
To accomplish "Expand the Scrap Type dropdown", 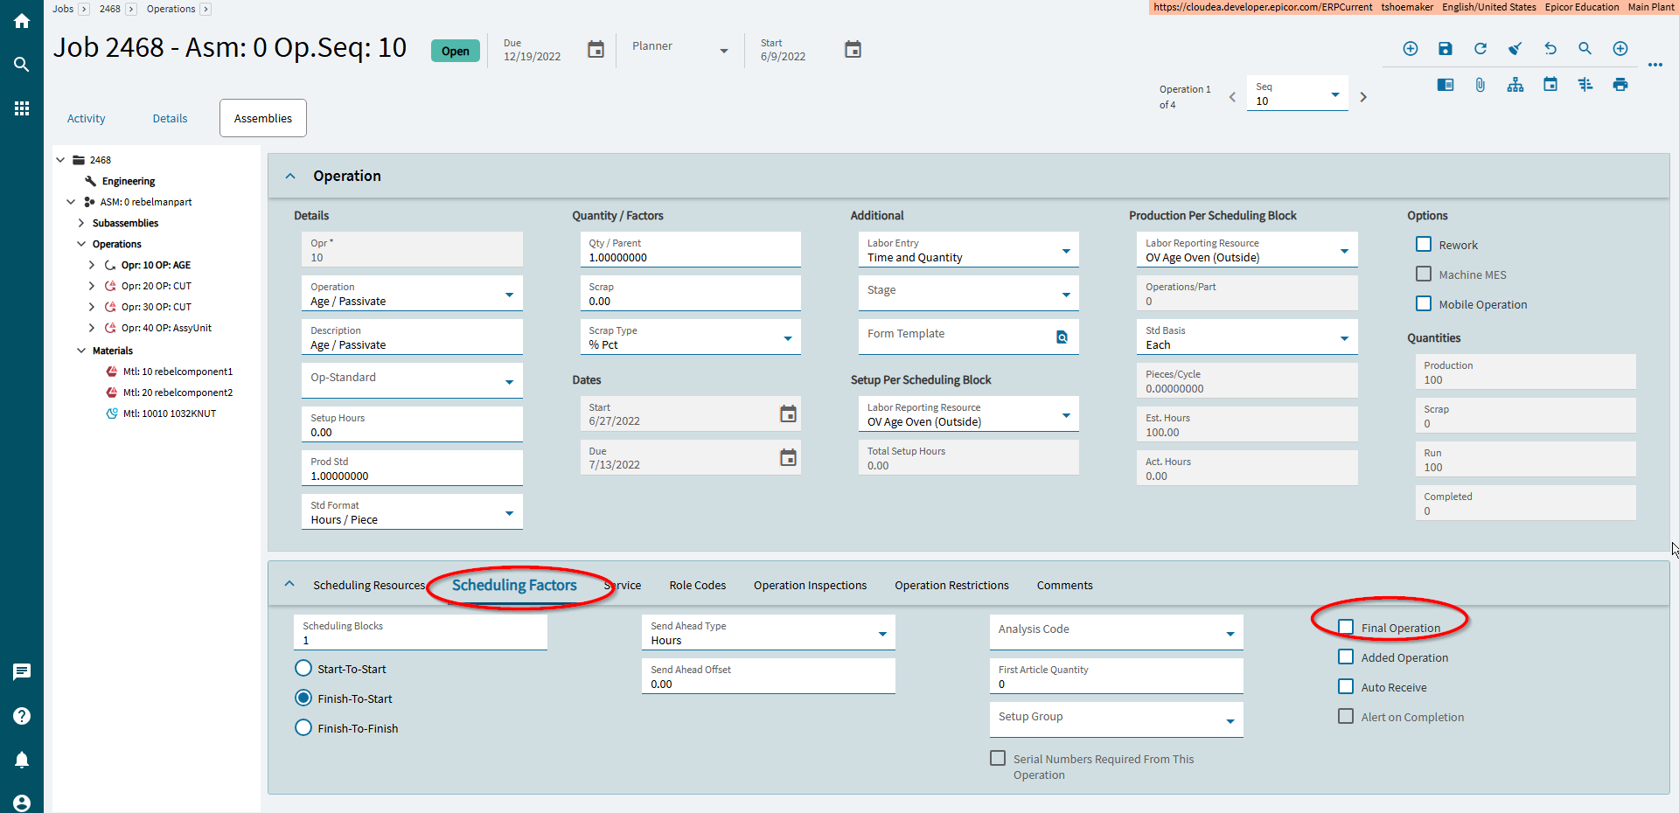I will coord(787,338).
